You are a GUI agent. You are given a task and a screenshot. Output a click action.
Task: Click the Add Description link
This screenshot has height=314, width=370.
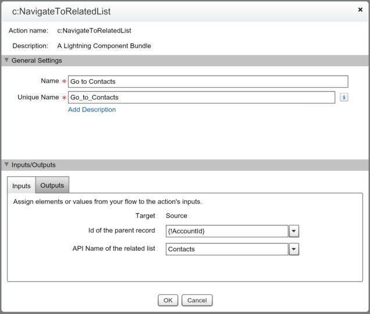coord(92,110)
